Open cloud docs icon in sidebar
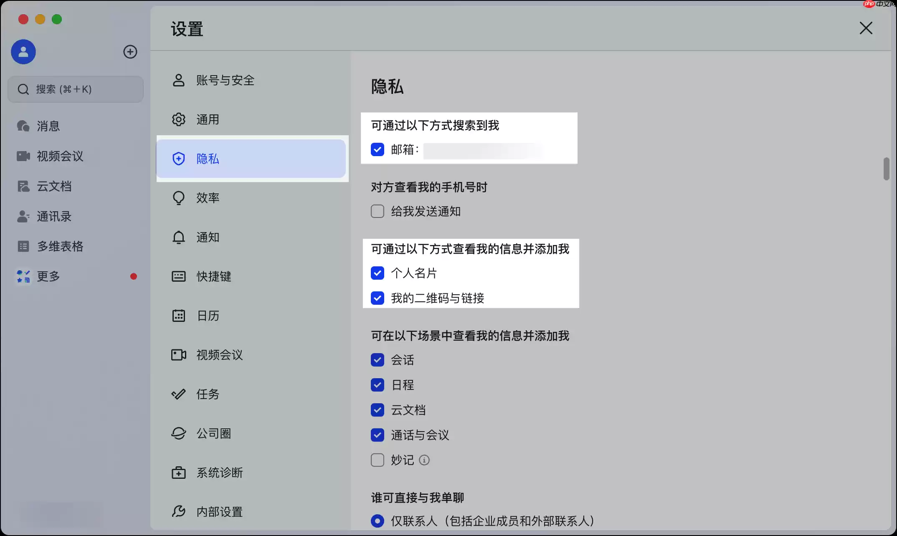897x536 pixels. (x=23, y=186)
